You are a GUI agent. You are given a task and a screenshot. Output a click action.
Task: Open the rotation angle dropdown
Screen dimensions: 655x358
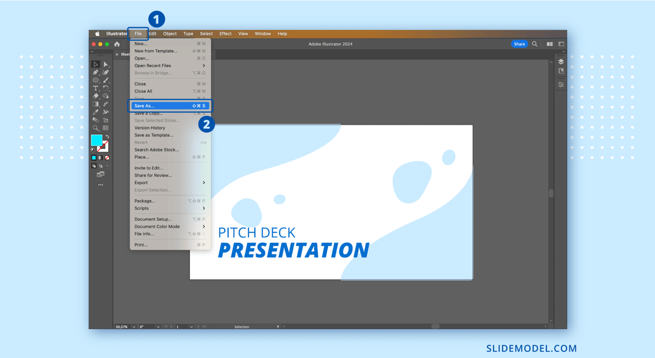point(158,326)
